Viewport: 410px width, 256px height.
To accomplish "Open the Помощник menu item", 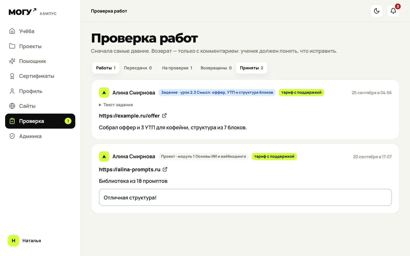I will click(x=40, y=61).
